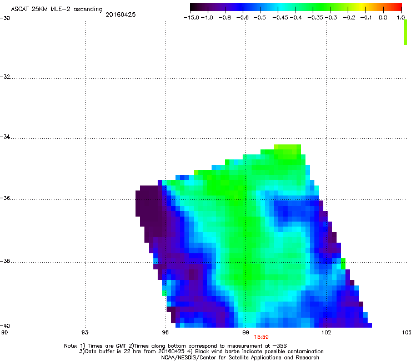Click the title 'ASCAT 25KM MLE-2 ascending'
Screen dimensions: 411x361
[x=57, y=9]
